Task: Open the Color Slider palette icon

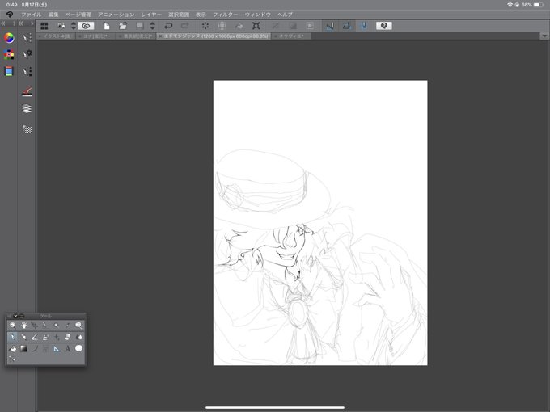Action: tap(9, 71)
